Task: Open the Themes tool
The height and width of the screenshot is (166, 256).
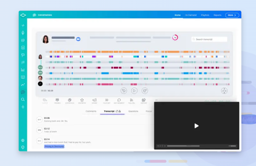Action: 57,101
